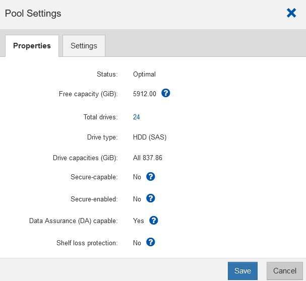Click the Secure-enabled label text

[x=94, y=199]
